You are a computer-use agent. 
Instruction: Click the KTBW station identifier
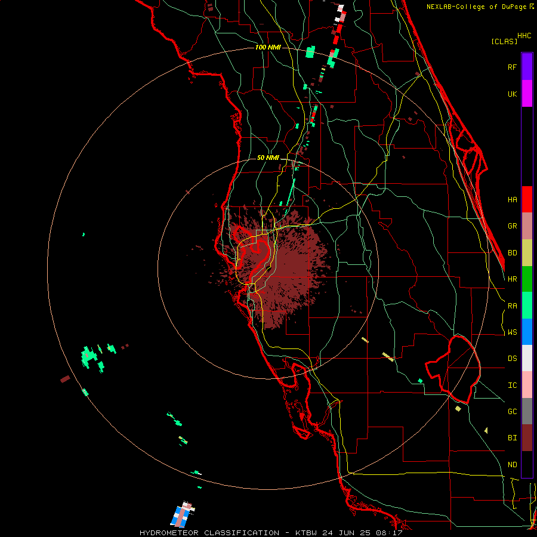(x=306, y=533)
